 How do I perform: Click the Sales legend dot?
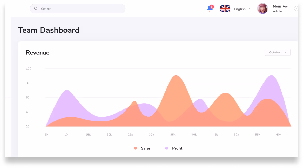[x=135, y=148]
